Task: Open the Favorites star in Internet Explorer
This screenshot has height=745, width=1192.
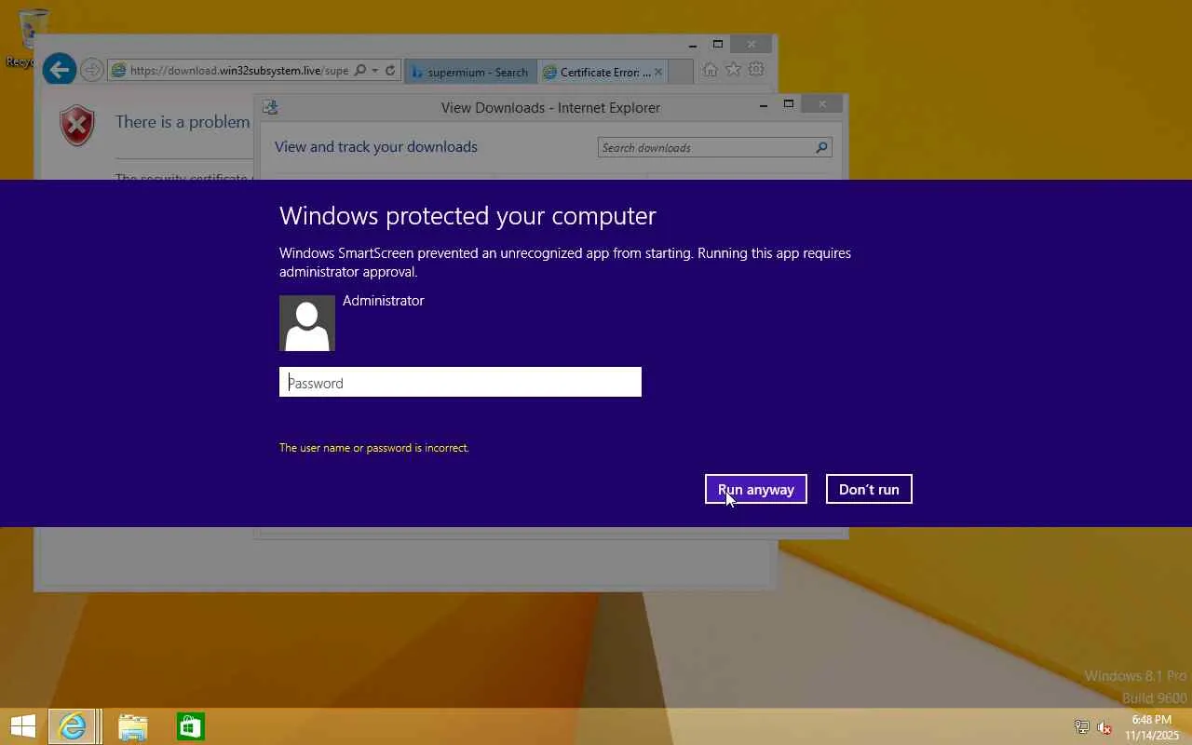Action: (x=734, y=70)
